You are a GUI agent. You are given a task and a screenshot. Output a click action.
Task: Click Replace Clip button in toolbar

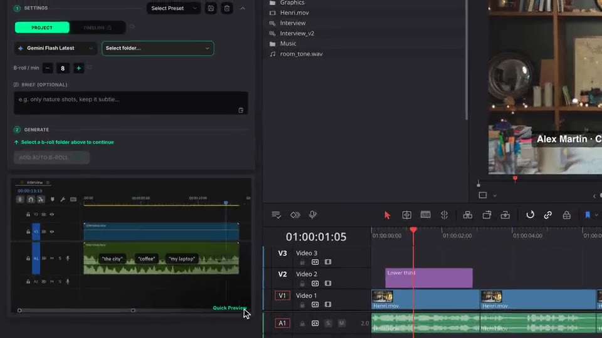coord(505,215)
